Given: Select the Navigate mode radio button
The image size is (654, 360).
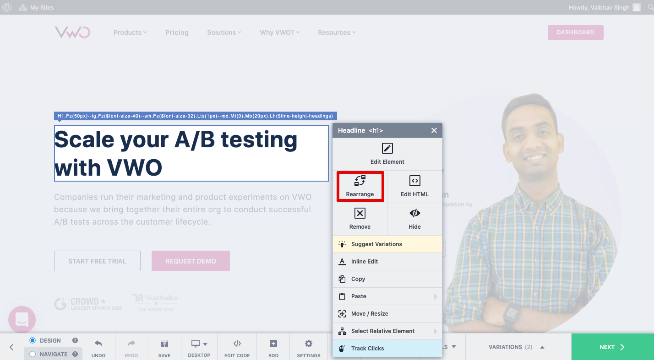Looking at the screenshot, I should tap(33, 354).
